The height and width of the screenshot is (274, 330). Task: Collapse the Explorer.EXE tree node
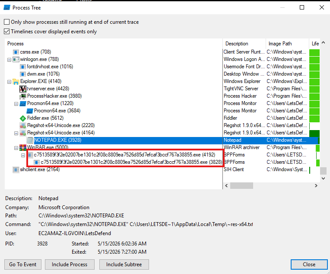9,82
